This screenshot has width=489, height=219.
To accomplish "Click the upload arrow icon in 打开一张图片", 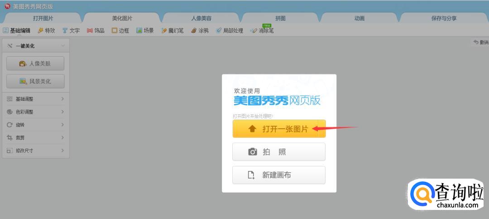I will 252,129.
